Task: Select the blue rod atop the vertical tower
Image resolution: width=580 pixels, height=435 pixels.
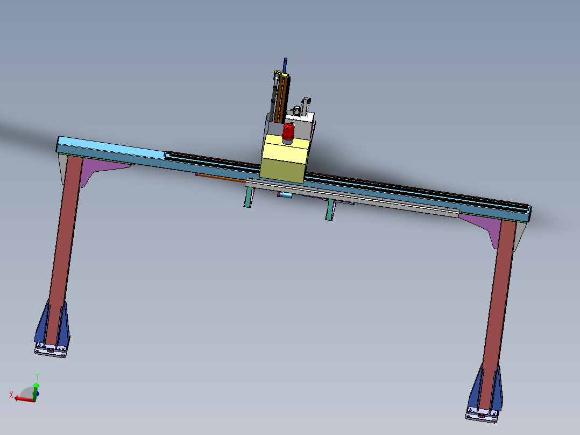Action: pos(285,66)
